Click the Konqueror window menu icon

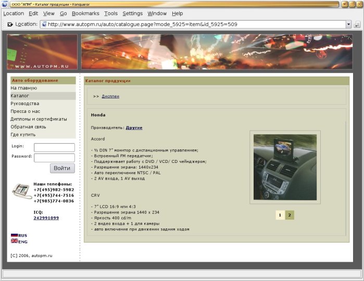[x=5, y=4]
